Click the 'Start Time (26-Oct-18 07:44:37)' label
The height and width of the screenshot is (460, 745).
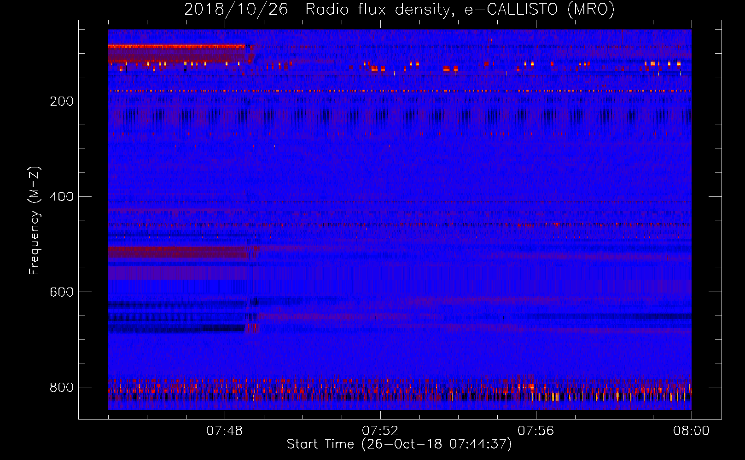point(399,444)
